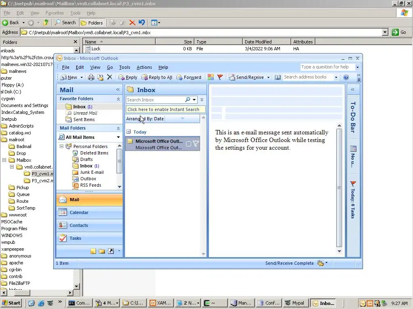The width and height of the screenshot is (413, 309).
Task: Open Notes icon at navigation pane bottom
Action: (93, 251)
